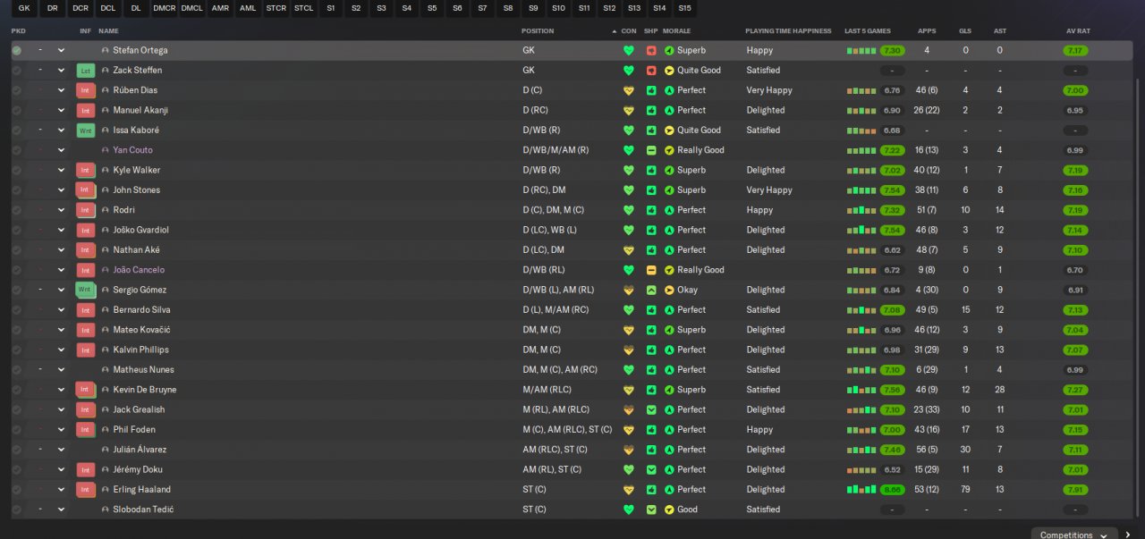
Task: Toggle the picked checkmark for Kevin De Bruyne
Action: pos(17,390)
